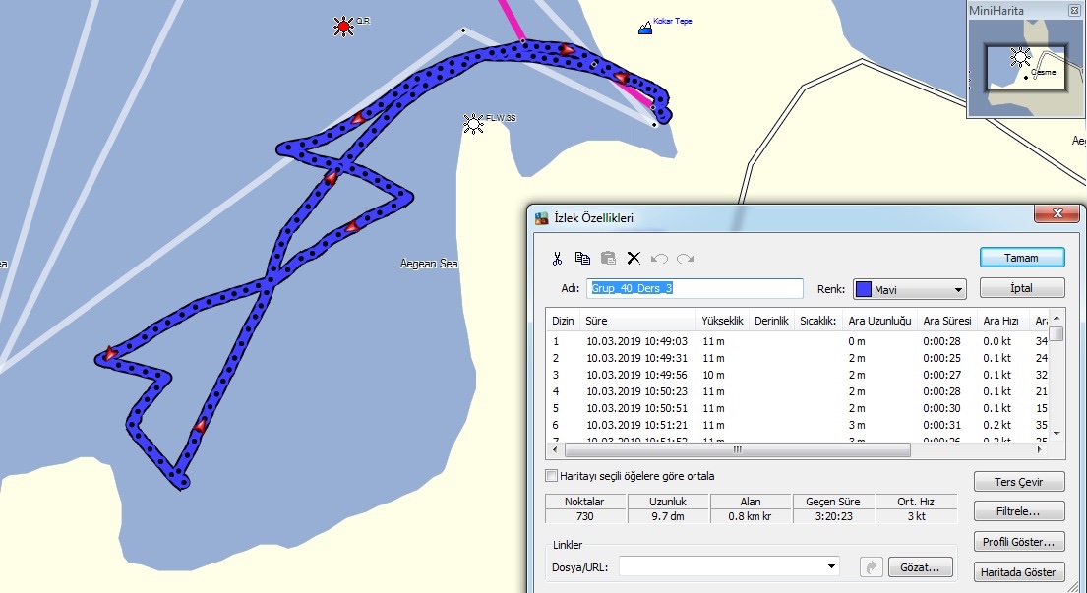Screen dimensions: 1087x593
Task: Click the Ara Uzunluğu column header
Action: click(x=879, y=321)
